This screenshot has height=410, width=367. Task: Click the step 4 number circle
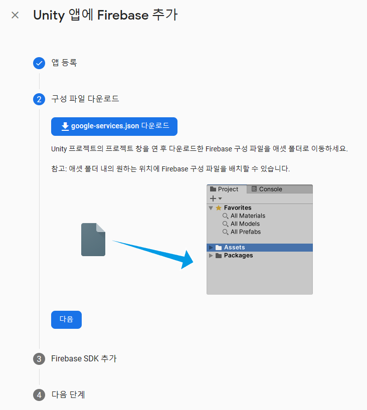[39, 395]
